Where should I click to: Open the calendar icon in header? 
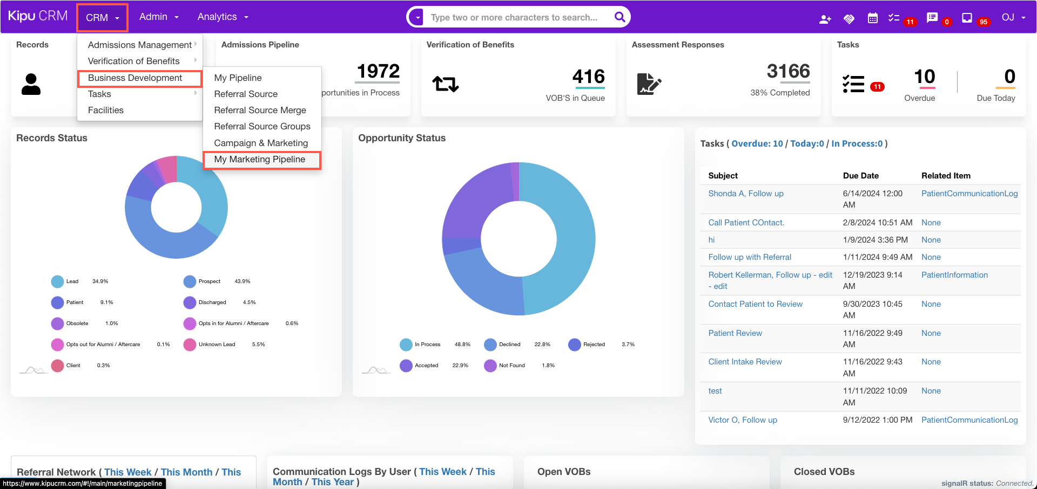pos(872,18)
